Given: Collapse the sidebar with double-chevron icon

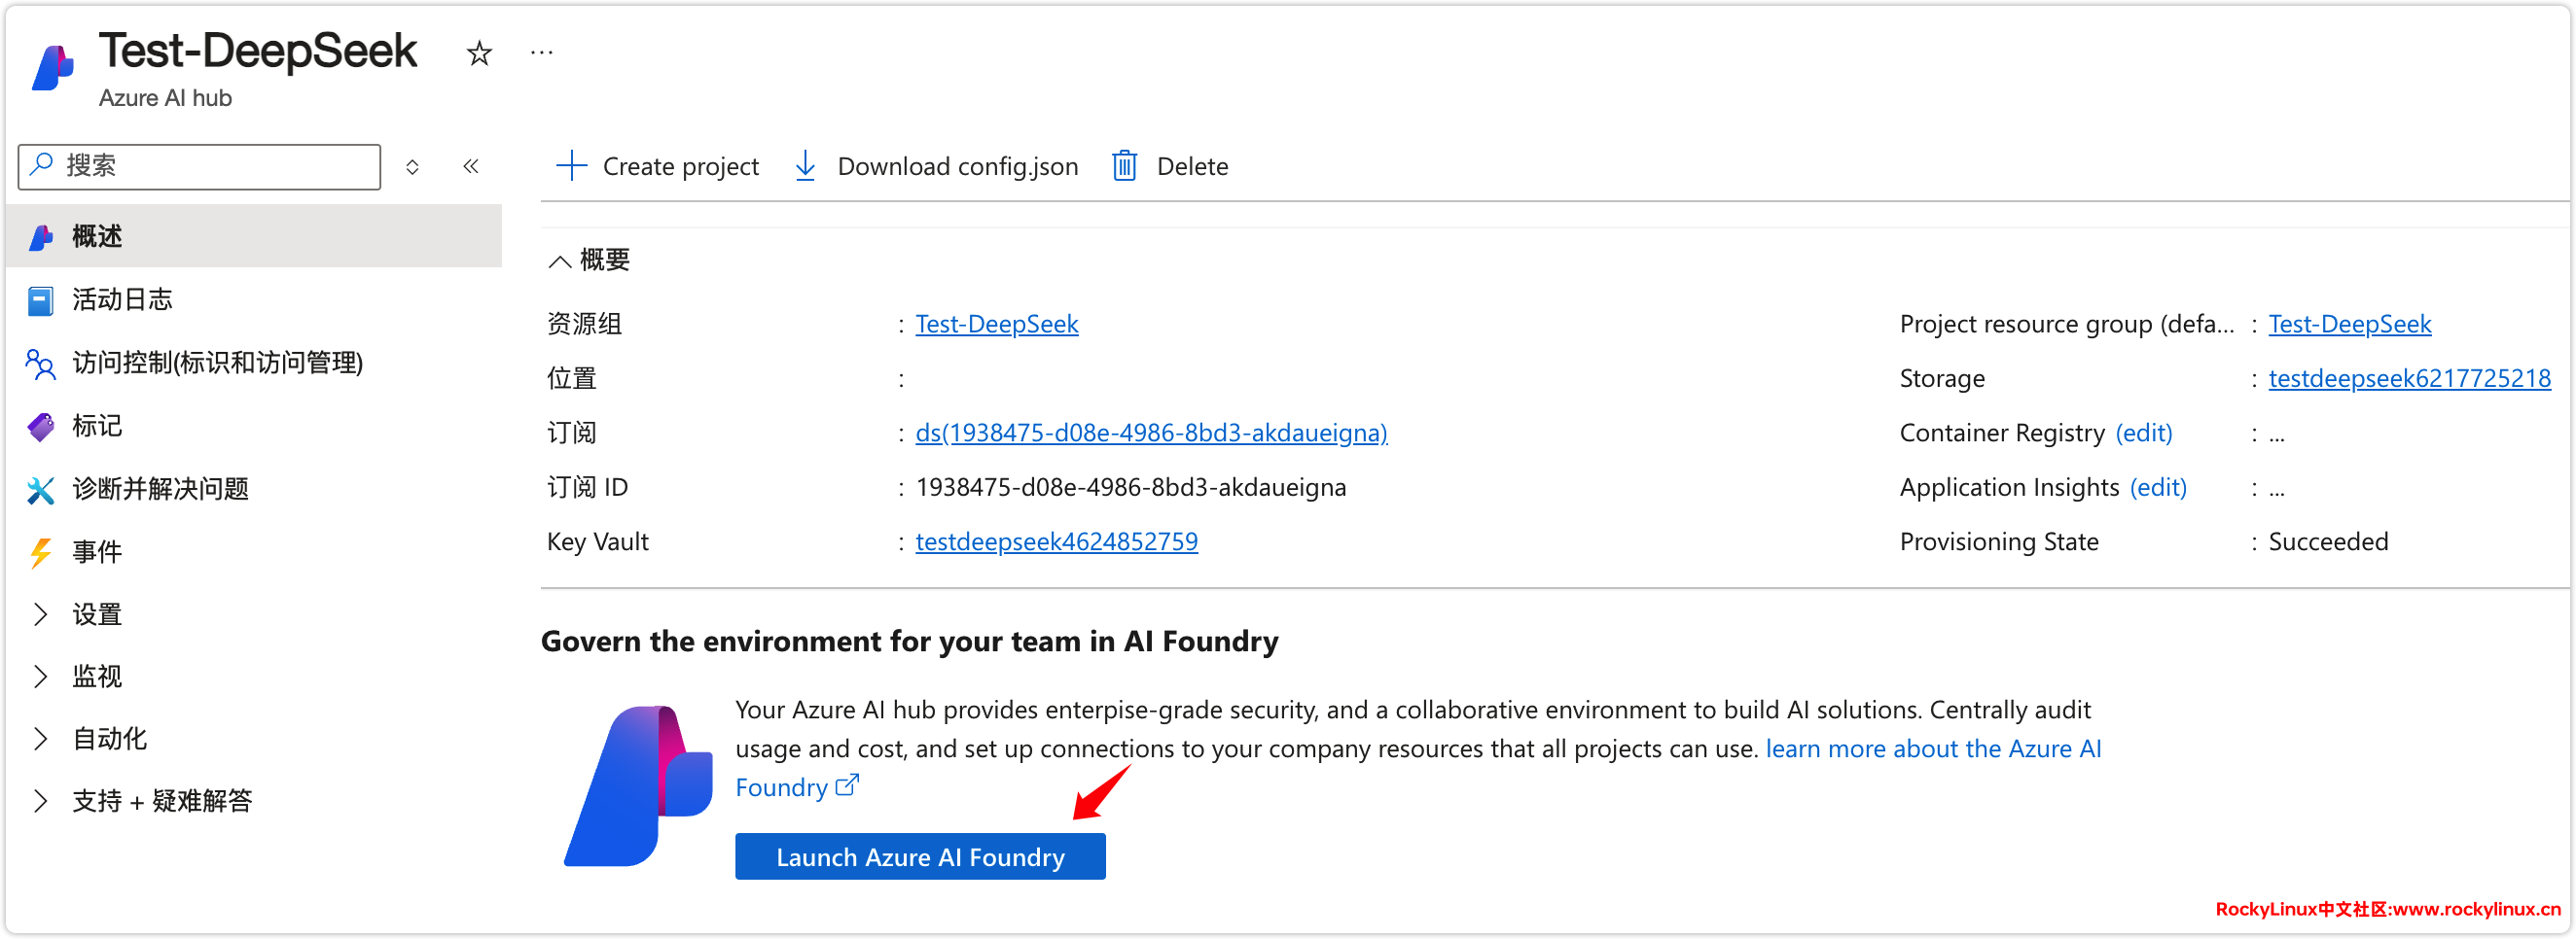Looking at the screenshot, I should [x=471, y=166].
